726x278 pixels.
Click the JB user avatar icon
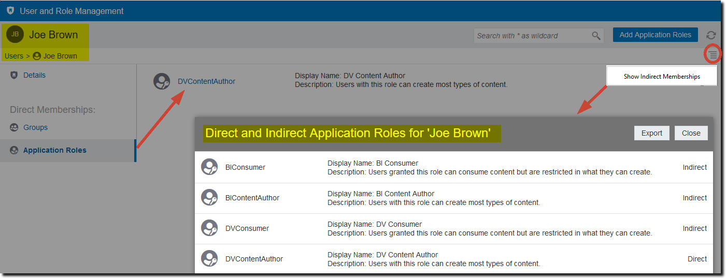tap(15, 34)
